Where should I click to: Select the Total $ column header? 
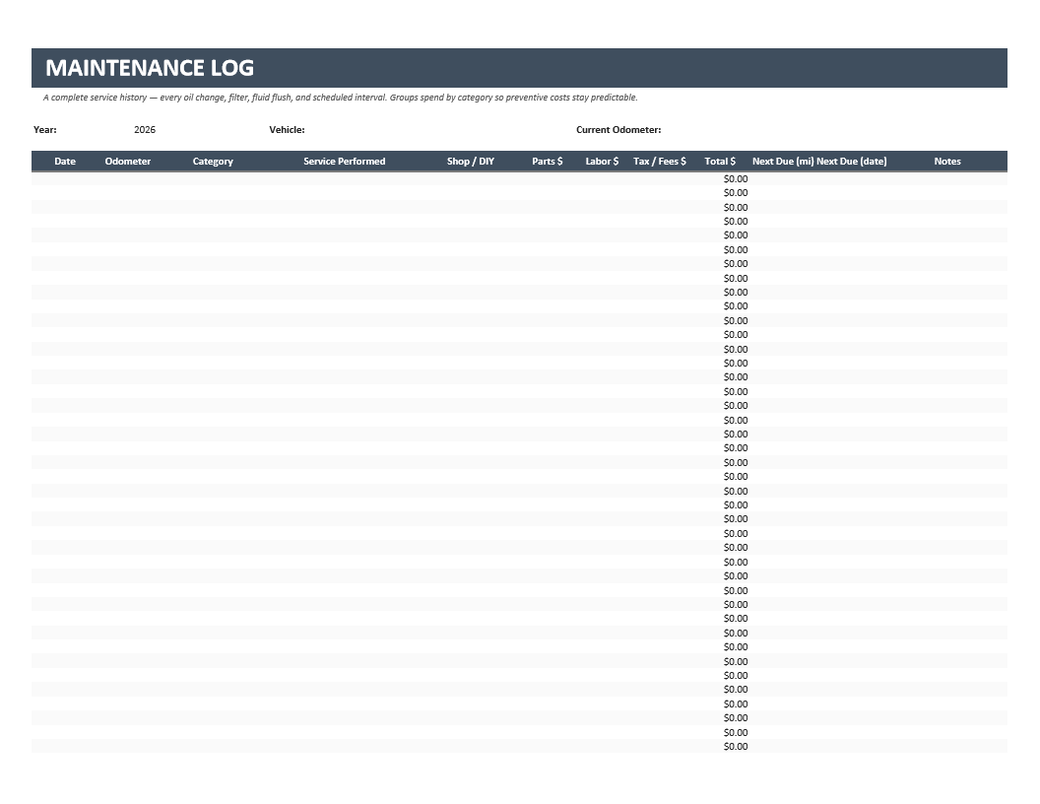pos(720,162)
